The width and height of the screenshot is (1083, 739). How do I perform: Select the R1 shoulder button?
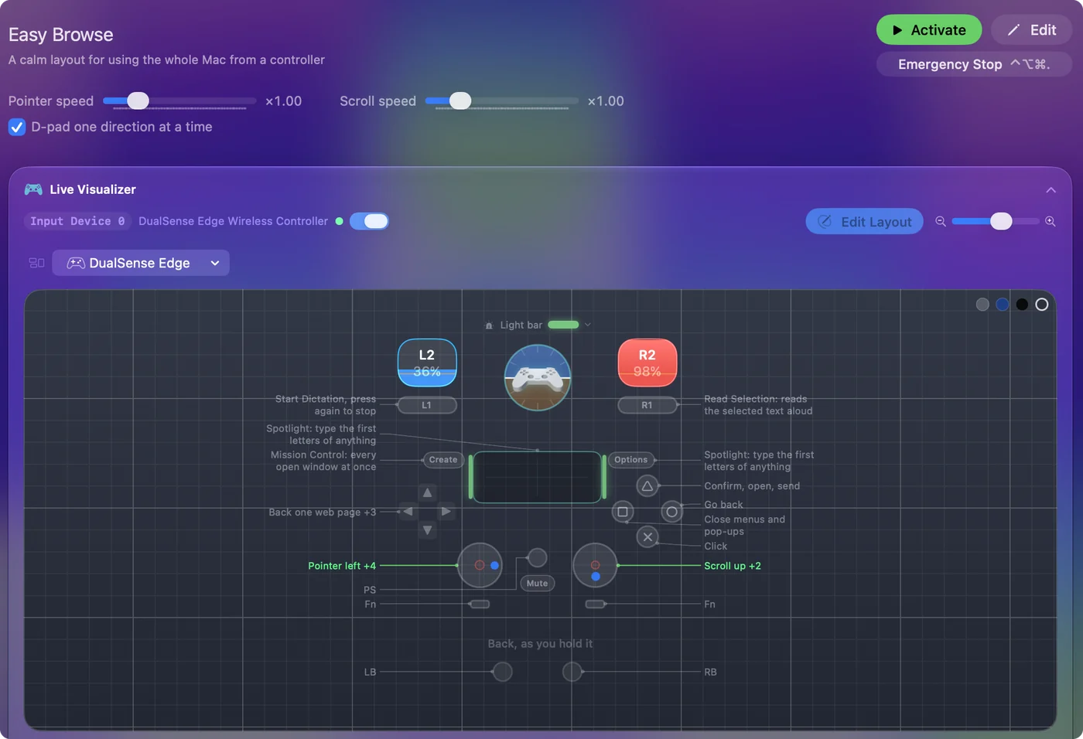coord(647,405)
